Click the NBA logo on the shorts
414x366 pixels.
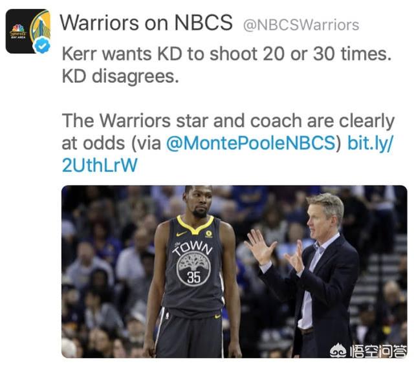point(167,315)
